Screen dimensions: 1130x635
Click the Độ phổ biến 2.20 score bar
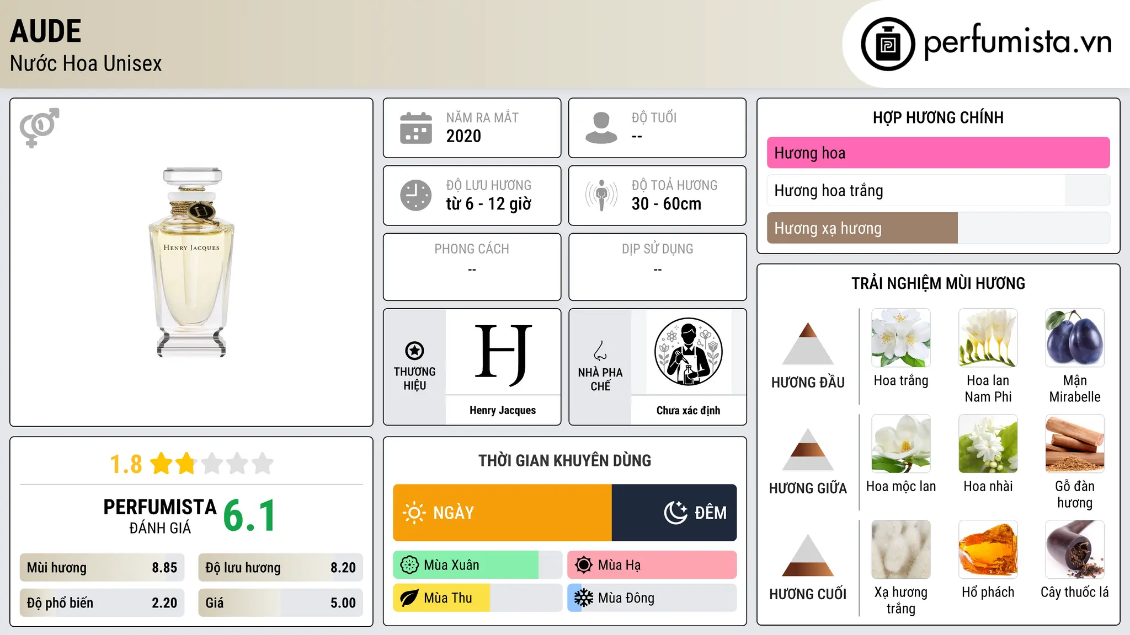102,603
